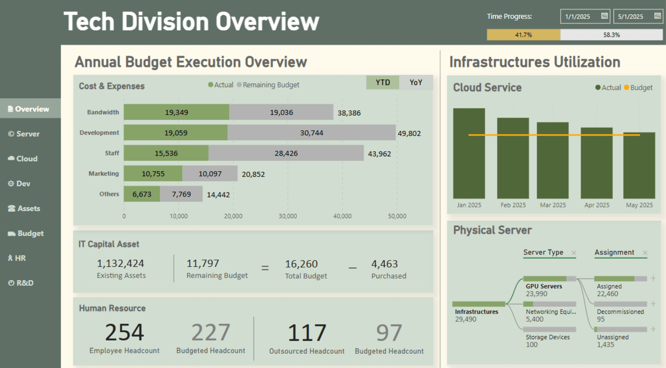Switch Cost & Expenses to YTD view
This screenshot has height=368, width=666.
tap(382, 83)
